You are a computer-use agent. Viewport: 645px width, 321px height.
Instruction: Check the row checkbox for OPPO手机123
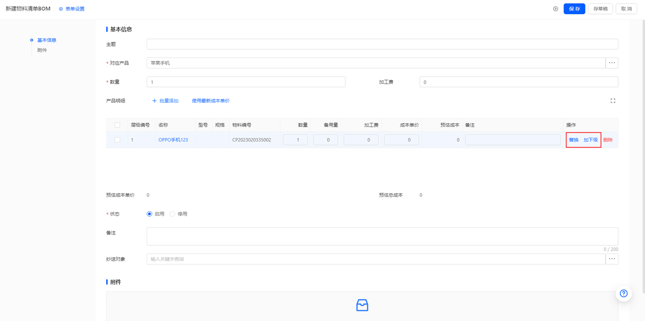coord(117,140)
